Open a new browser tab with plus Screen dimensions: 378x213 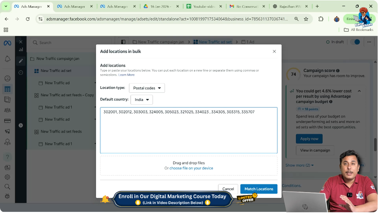click(x=317, y=7)
